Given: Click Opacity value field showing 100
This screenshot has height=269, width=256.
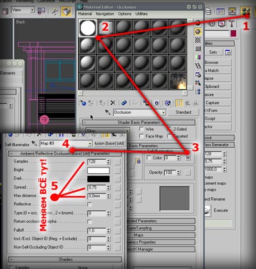Looking at the screenshot, I should click(x=170, y=173).
